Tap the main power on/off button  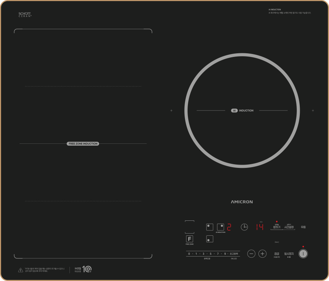click(303, 254)
